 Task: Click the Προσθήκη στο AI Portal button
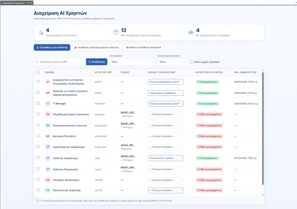coord(52,48)
